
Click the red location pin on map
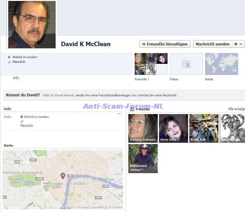63,176
